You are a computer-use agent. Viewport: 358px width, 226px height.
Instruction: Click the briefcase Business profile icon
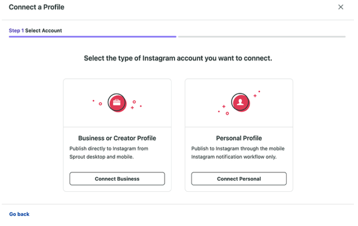[117, 102]
